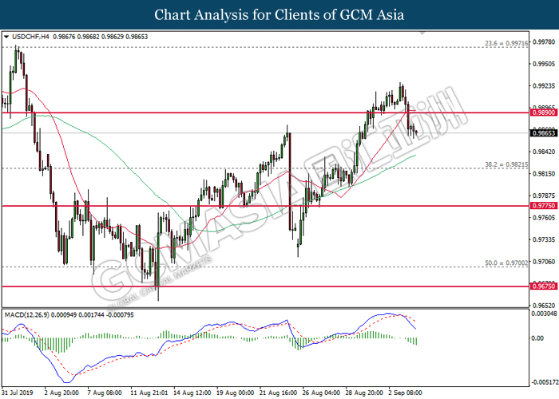Click the 0.99780 price axis value
559x399 pixels.
pyautogui.click(x=544, y=42)
